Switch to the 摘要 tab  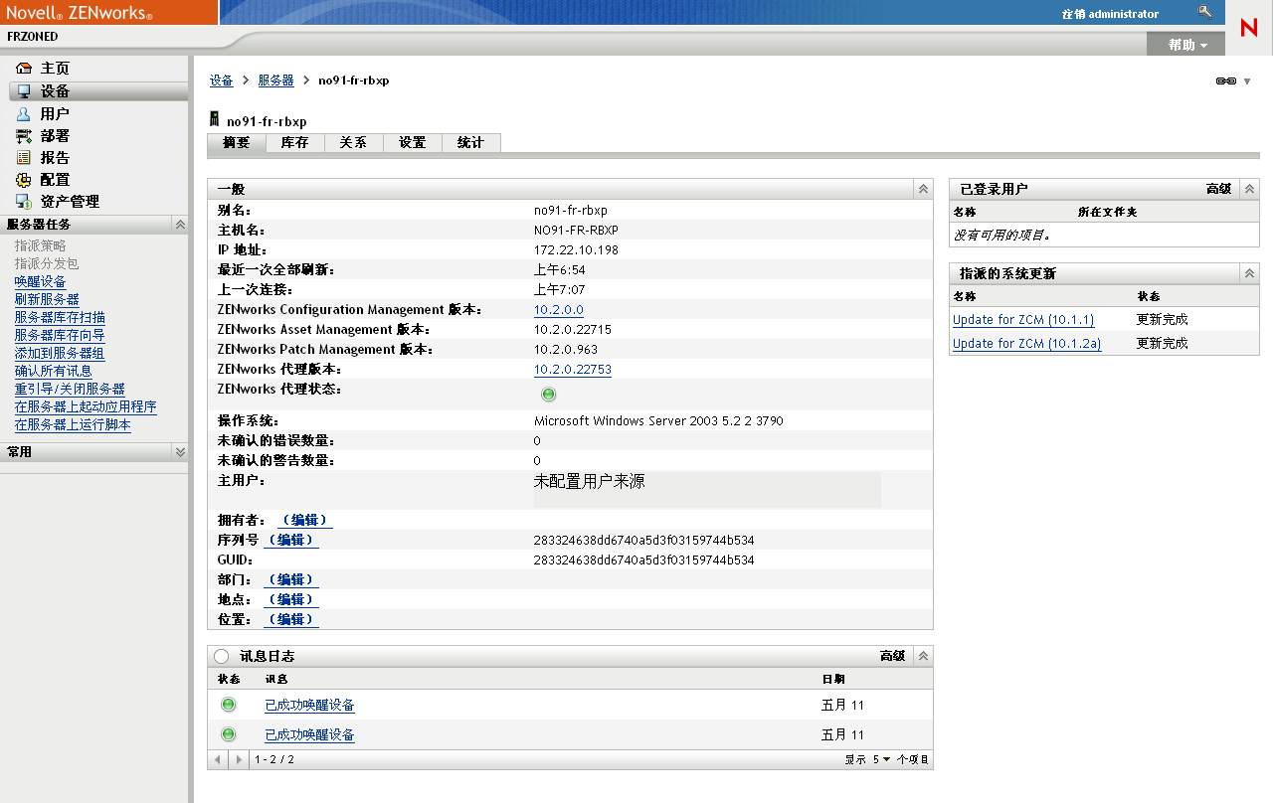[237, 143]
